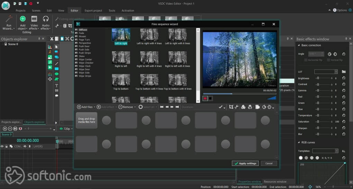This screenshot has height=189, width=353.
Task: Click the rotate clockwise icon in wizard toolbar
Action: point(264,107)
